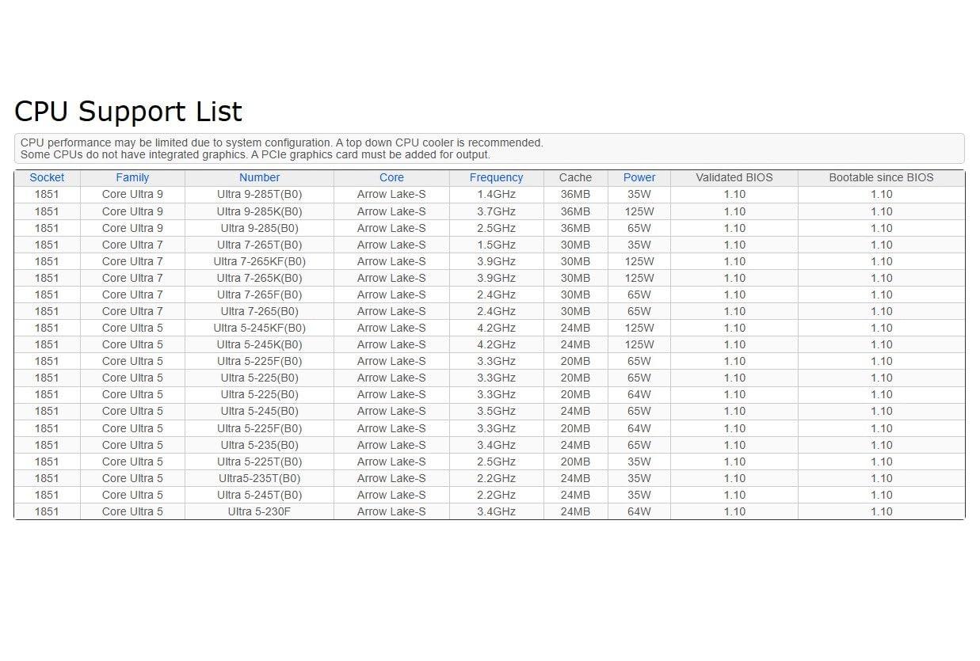The width and height of the screenshot is (980, 661).
Task: Select the Ultra 9-285T(B0) cell
Action: 259,194
